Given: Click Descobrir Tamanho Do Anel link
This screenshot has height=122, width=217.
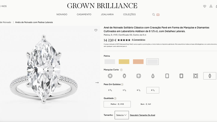Looking at the screenshot, I should click(142, 115).
